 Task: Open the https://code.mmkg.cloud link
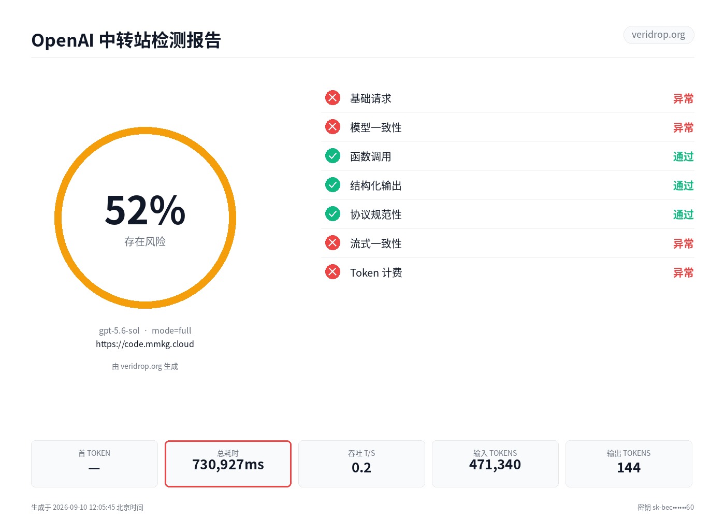click(x=145, y=344)
